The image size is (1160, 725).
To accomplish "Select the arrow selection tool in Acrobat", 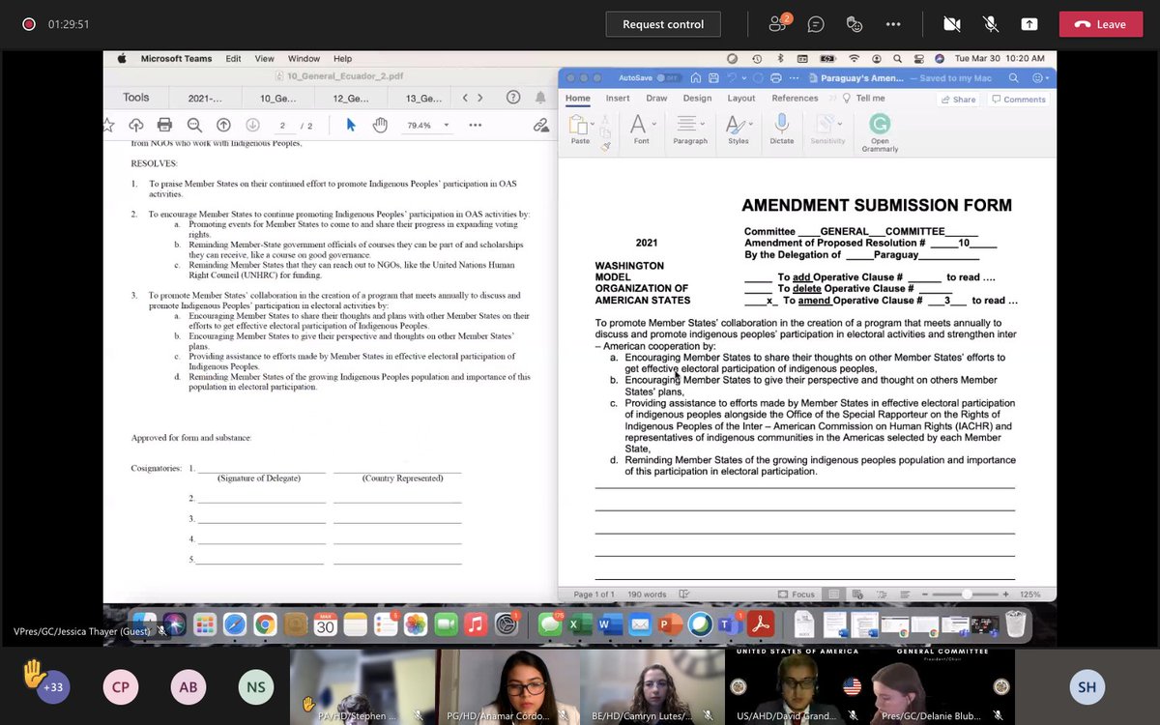I will click(x=351, y=125).
